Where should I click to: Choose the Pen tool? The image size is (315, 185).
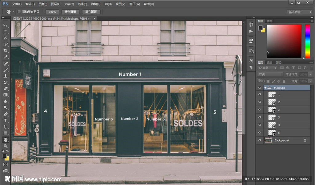[6, 114]
